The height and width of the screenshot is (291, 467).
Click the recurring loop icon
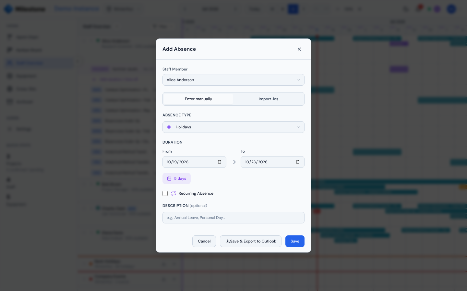pyautogui.click(x=174, y=193)
